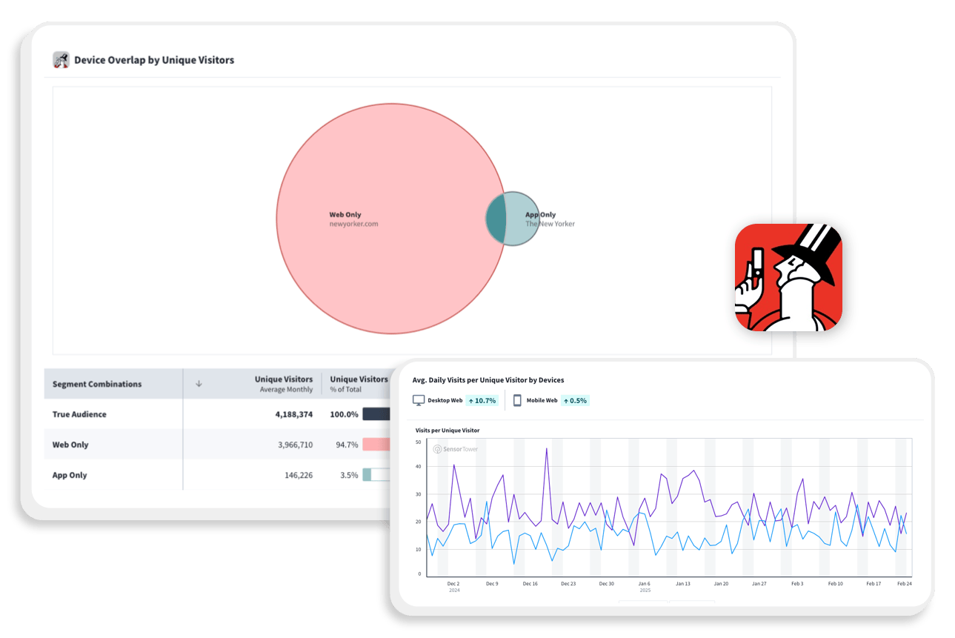Image resolution: width=955 pixels, height=638 pixels.
Task: Click the dark True Audience percentage bar
Action: (376, 414)
